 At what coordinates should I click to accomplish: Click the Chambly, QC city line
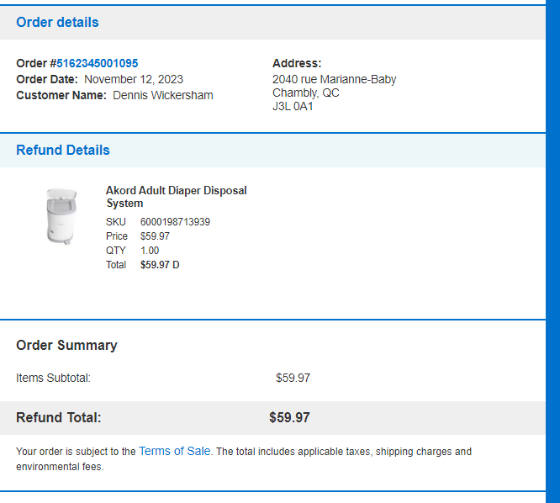(x=306, y=93)
